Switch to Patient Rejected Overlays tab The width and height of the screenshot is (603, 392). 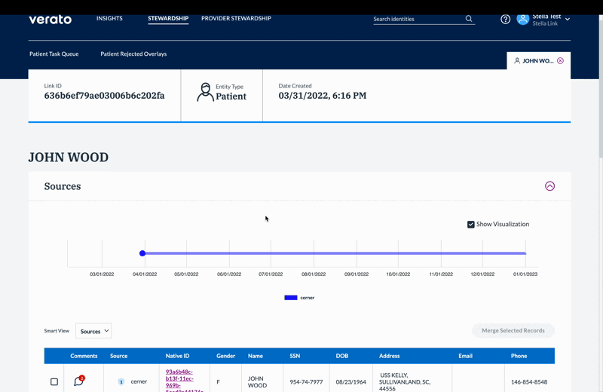(x=133, y=54)
